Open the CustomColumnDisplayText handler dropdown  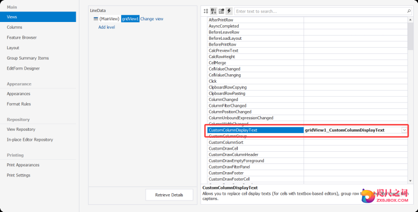404,130
